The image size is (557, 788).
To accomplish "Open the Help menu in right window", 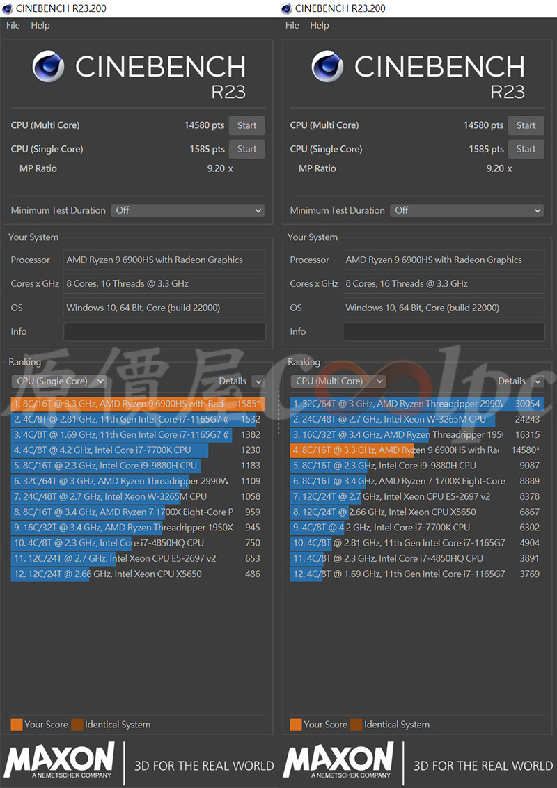I will coord(320,25).
